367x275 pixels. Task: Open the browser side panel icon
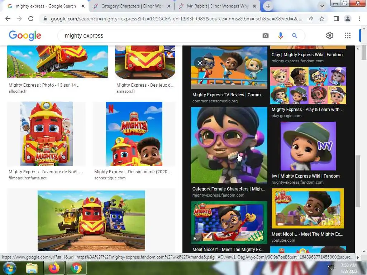[x=336, y=19]
